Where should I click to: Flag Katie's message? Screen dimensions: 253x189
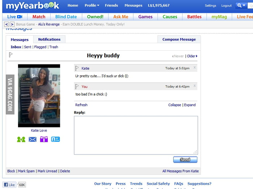pos(77,68)
